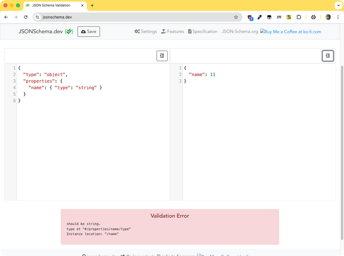Viewport: 344px width, 256px height.
Task: Click the Specification document icon
Action: coord(203,31)
